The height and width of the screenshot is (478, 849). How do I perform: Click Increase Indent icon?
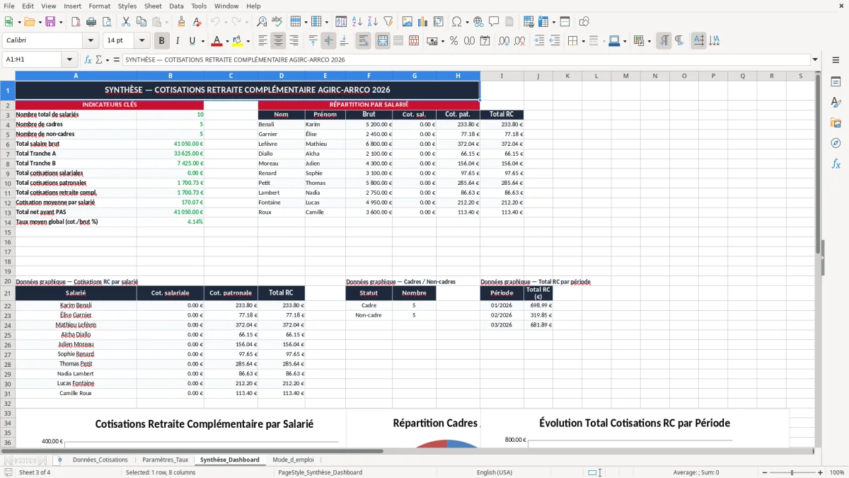click(x=539, y=41)
